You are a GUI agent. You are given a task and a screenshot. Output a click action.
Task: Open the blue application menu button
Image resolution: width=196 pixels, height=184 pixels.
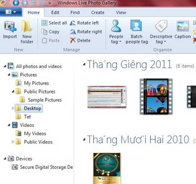(11, 12)
